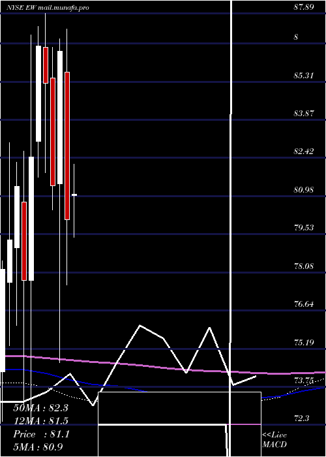Select the 83.87 price axis label
Image resolution: width=326 pixels, height=457 pixels.
click(304, 114)
